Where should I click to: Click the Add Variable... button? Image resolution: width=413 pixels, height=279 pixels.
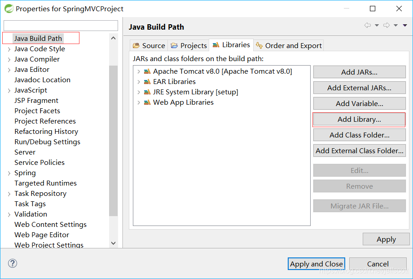point(359,103)
